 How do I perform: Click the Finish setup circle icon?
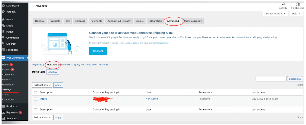pyautogui.click(x=298, y=4)
